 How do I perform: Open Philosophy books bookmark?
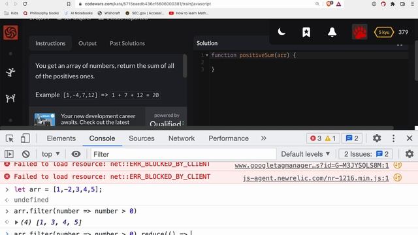coord(41,13)
